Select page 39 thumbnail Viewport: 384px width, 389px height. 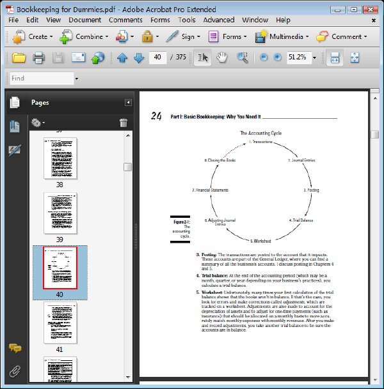pyautogui.click(x=60, y=213)
